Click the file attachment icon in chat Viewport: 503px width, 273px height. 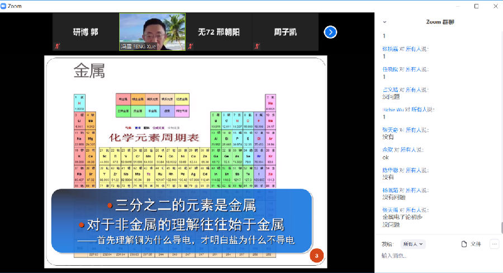point(464,244)
